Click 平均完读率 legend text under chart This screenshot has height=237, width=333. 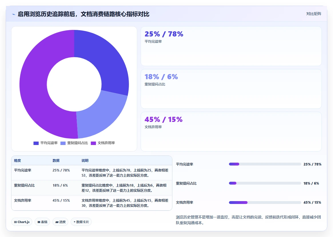49,143
